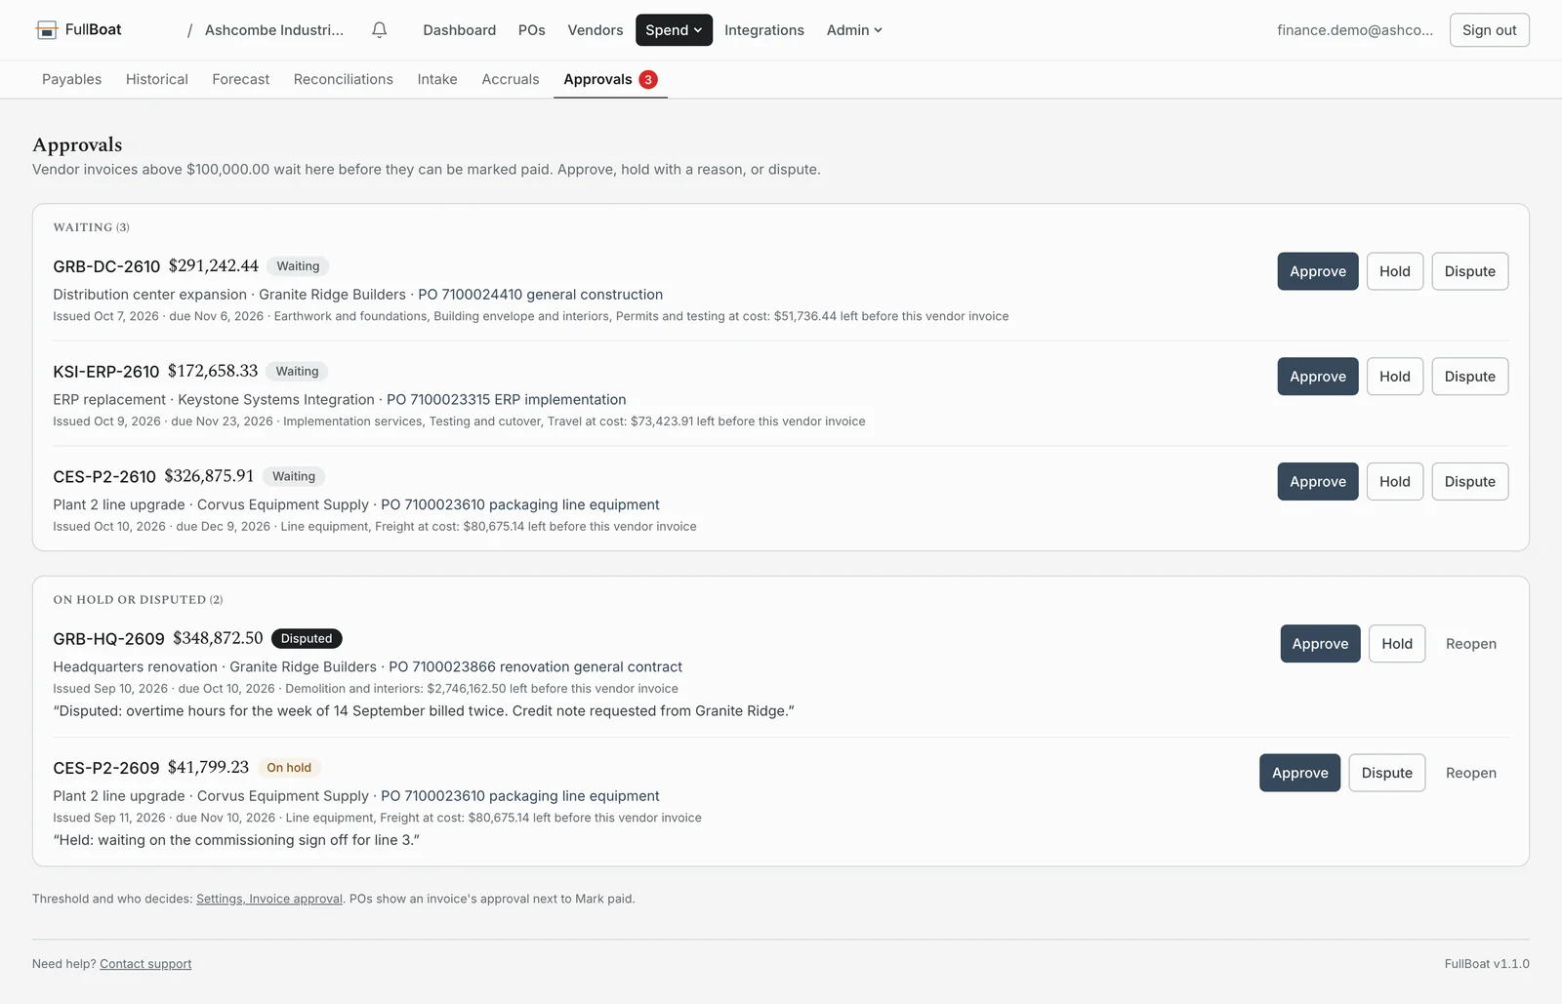The height and width of the screenshot is (1004, 1562).
Task: Click the On hold badge on CES-P2-2609
Action: tap(289, 768)
